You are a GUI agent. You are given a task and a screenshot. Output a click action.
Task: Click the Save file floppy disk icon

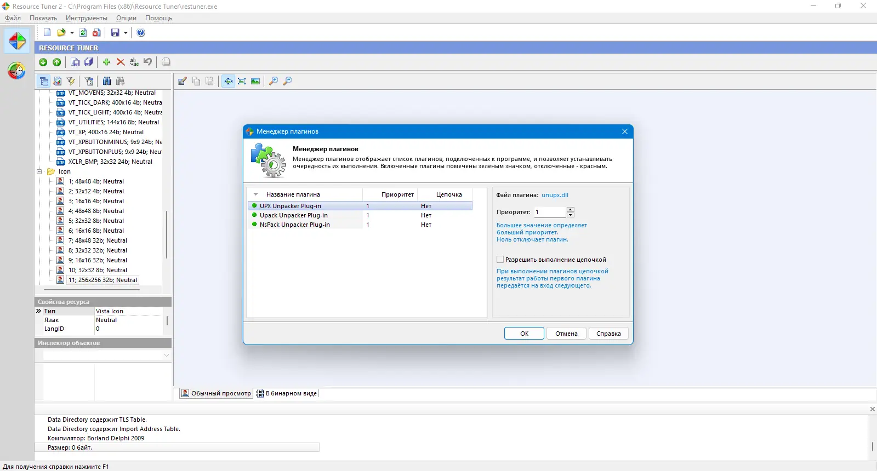(115, 33)
